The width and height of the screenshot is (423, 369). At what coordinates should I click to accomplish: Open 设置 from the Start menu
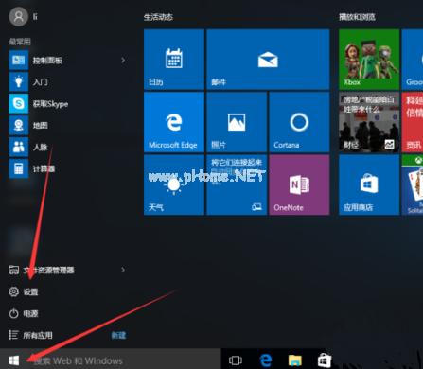click(24, 291)
